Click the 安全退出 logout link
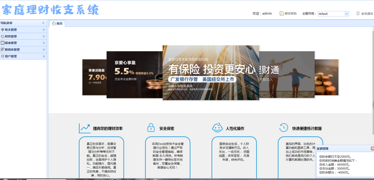Image resolution: width=374 pixels, height=180 pixels. pyautogui.click(x=367, y=14)
